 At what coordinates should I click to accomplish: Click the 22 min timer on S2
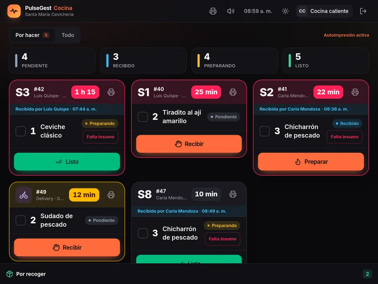pyautogui.click(x=328, y=92)
